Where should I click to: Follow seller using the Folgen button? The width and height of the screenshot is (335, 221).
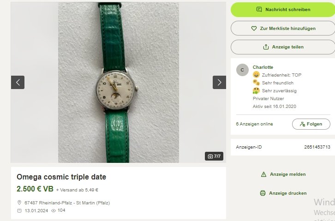pos(311,124)
